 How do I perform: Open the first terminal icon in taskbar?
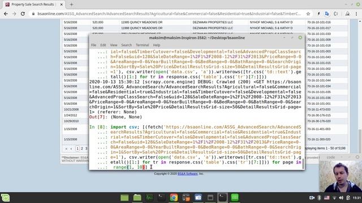[x=162, y=197]
